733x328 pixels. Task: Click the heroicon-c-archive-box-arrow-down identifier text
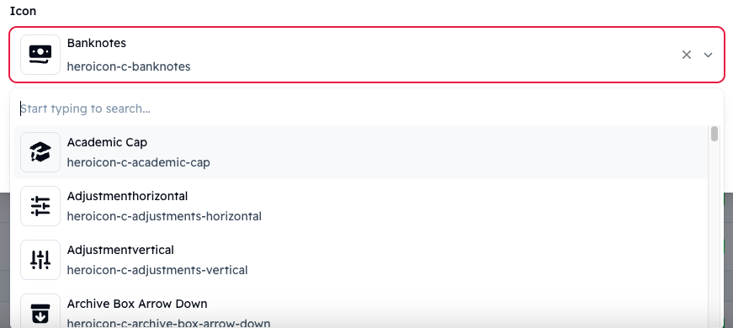pyautogui.click(x=168, y=323)
